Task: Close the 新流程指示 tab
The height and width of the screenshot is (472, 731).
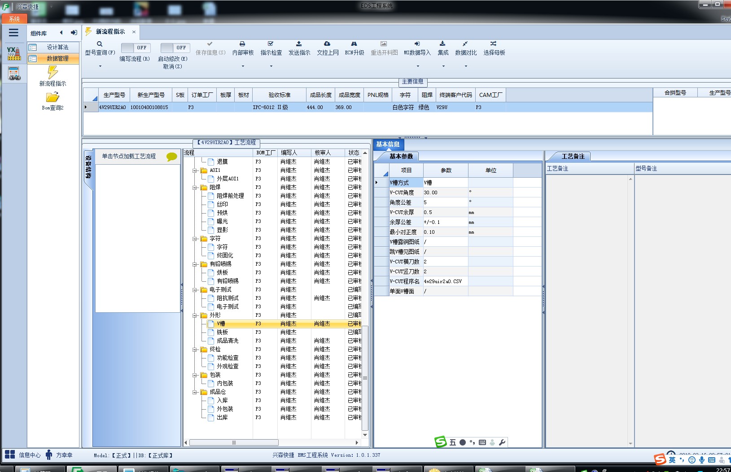Action: click(134, 32)
